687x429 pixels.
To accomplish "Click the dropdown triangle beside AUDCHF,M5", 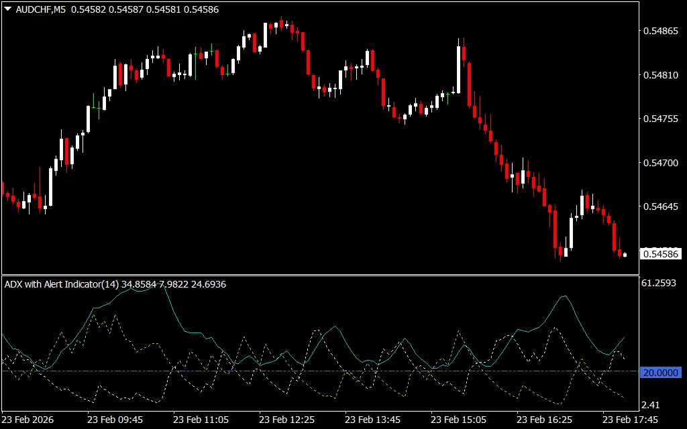I will click(x=7, y=10).
